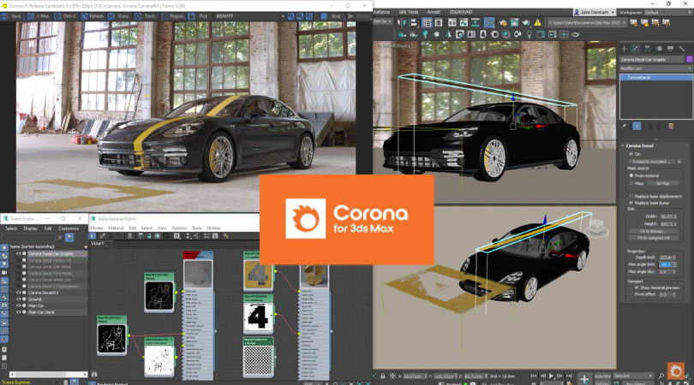Toggle visibility of Corona Decal Car Graphic

[19, 254]
